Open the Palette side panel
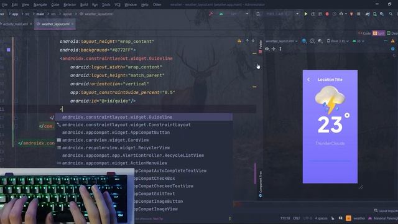The height and width of the screenshot is (224, 398). click(260, 47)
